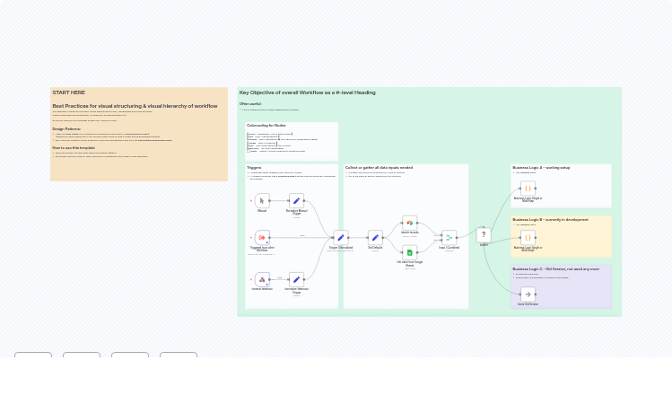Click the Normalize Manual Trigger node
The width and height of the screenshot is (672, 404).
point(296,201)
